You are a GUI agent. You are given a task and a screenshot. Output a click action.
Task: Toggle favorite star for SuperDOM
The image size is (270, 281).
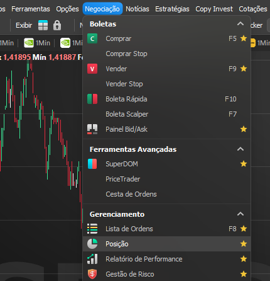[x=244, y=164]
